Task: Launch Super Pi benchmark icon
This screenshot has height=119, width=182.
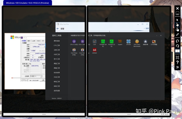Action: [x=120, y=43]
